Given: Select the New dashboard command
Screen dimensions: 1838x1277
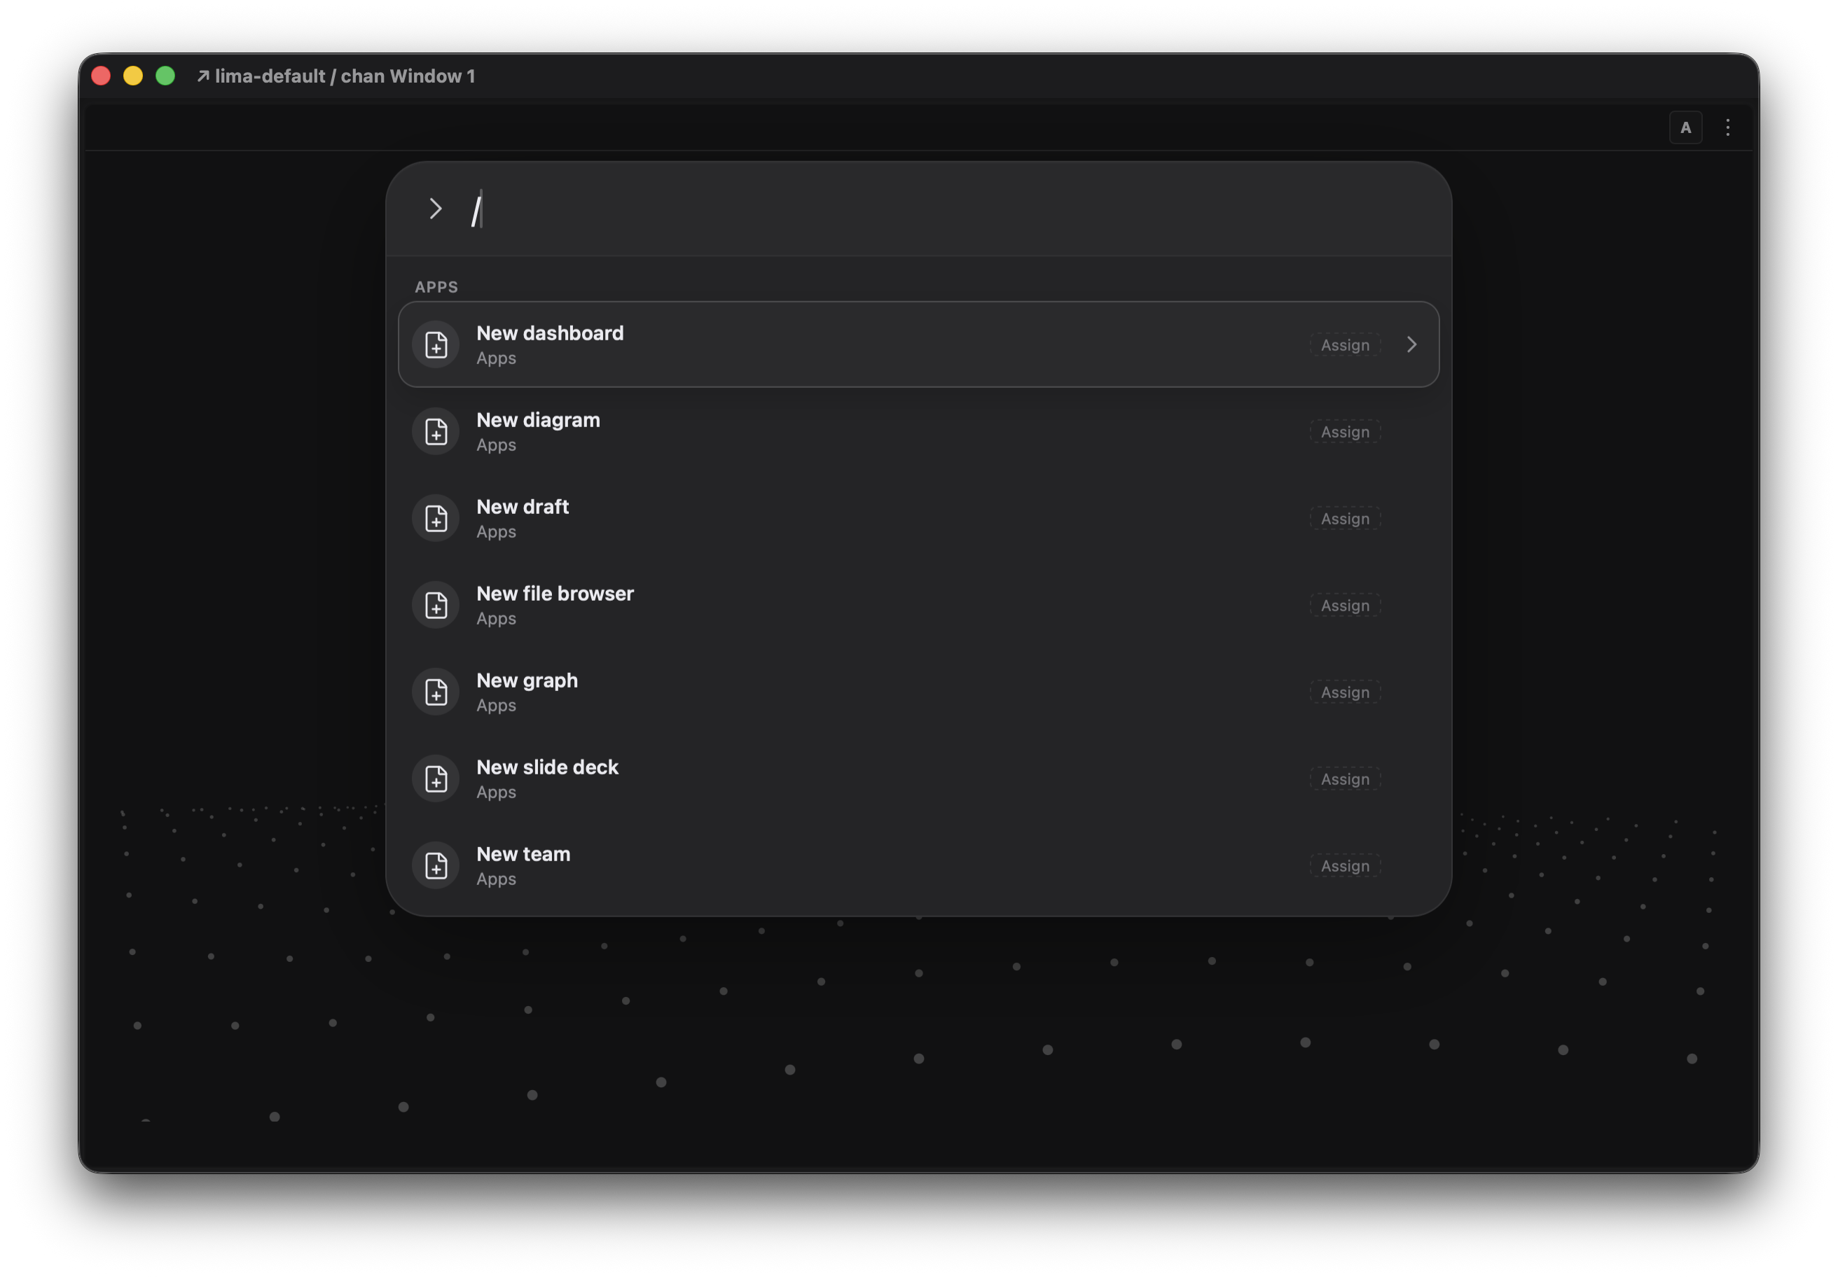Looking at the screenshot, I should tap(918, 345).
